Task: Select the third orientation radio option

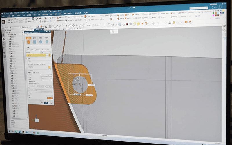Action: 41,64
